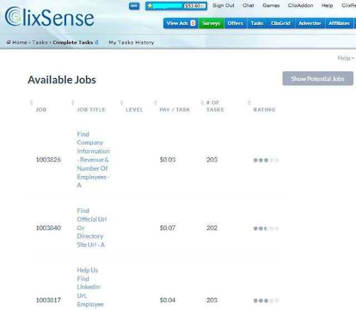This screenshot has height=310, width=356.
Task: Click Complete Tasks in the breadcrumb
Action: click(x=73, y=42)
